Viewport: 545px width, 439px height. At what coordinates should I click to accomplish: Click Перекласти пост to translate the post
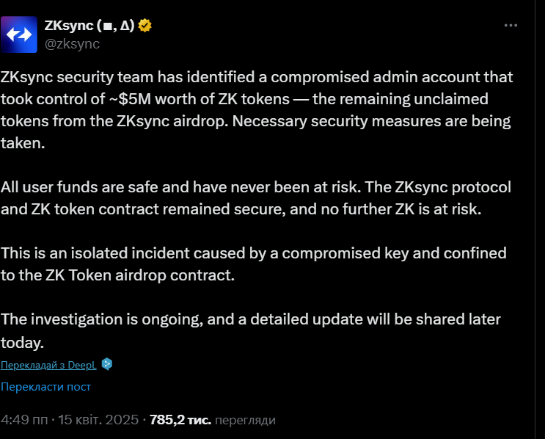coord(45,386)
